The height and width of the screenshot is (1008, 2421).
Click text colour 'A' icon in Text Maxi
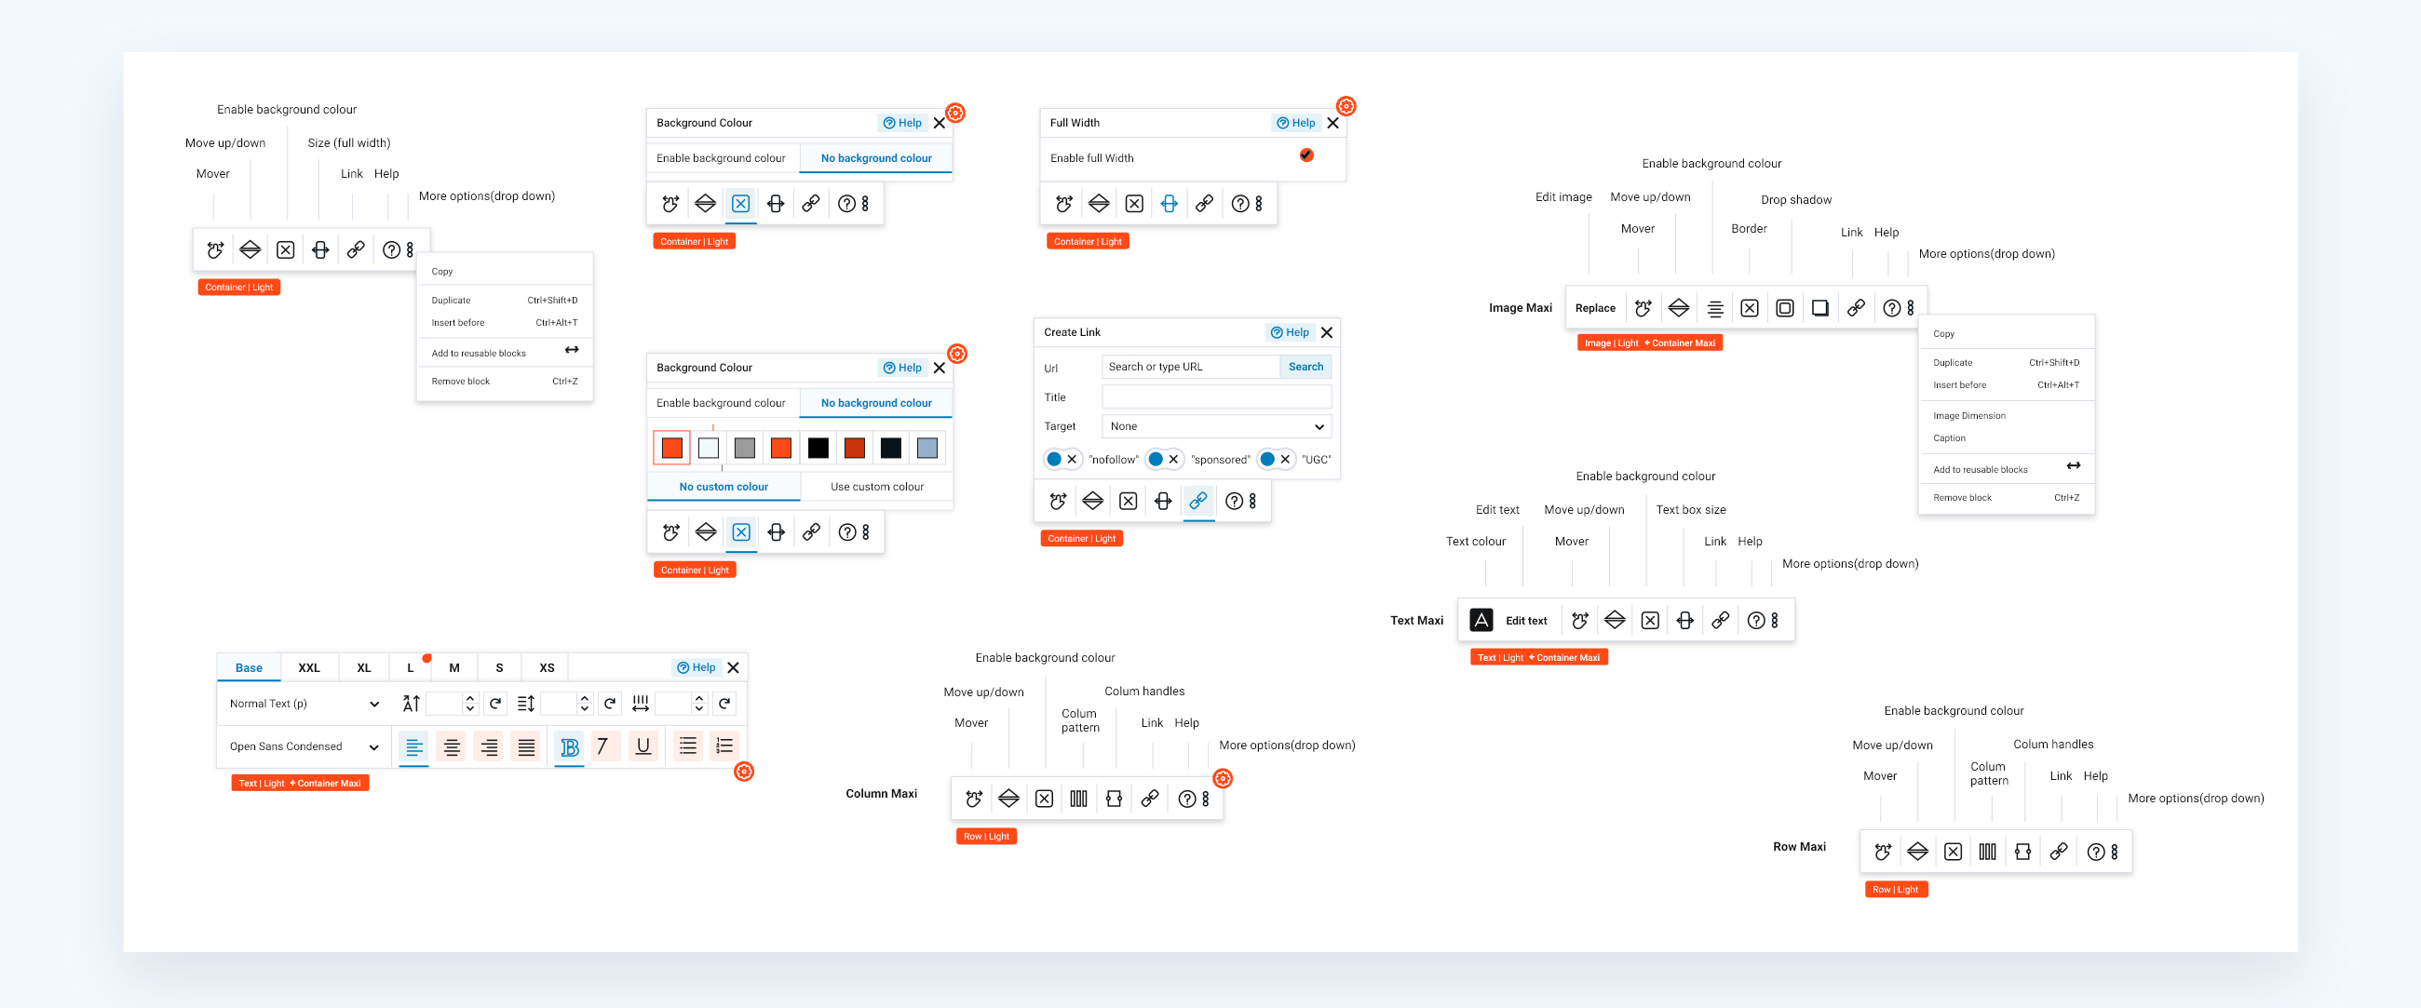(x=1481, y=620)
